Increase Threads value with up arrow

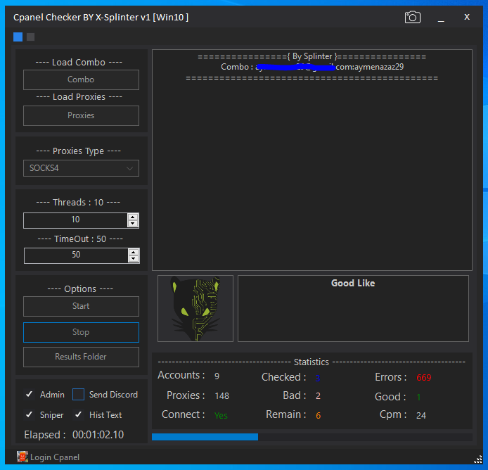[x=133, y=217]
